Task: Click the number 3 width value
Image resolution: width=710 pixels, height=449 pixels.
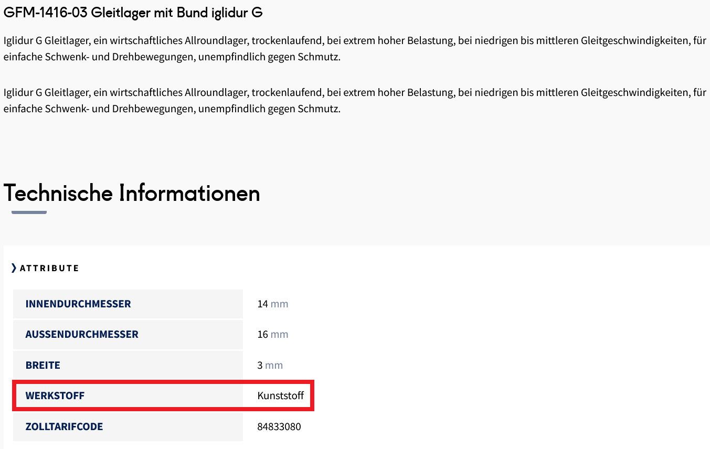Action: click(x=260, y=365)
